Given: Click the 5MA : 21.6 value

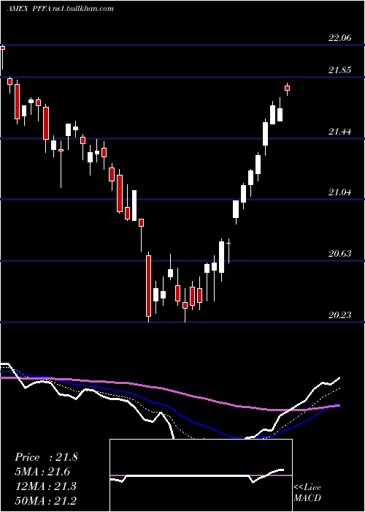Looking at the screenshot, I should click(42, 472).
